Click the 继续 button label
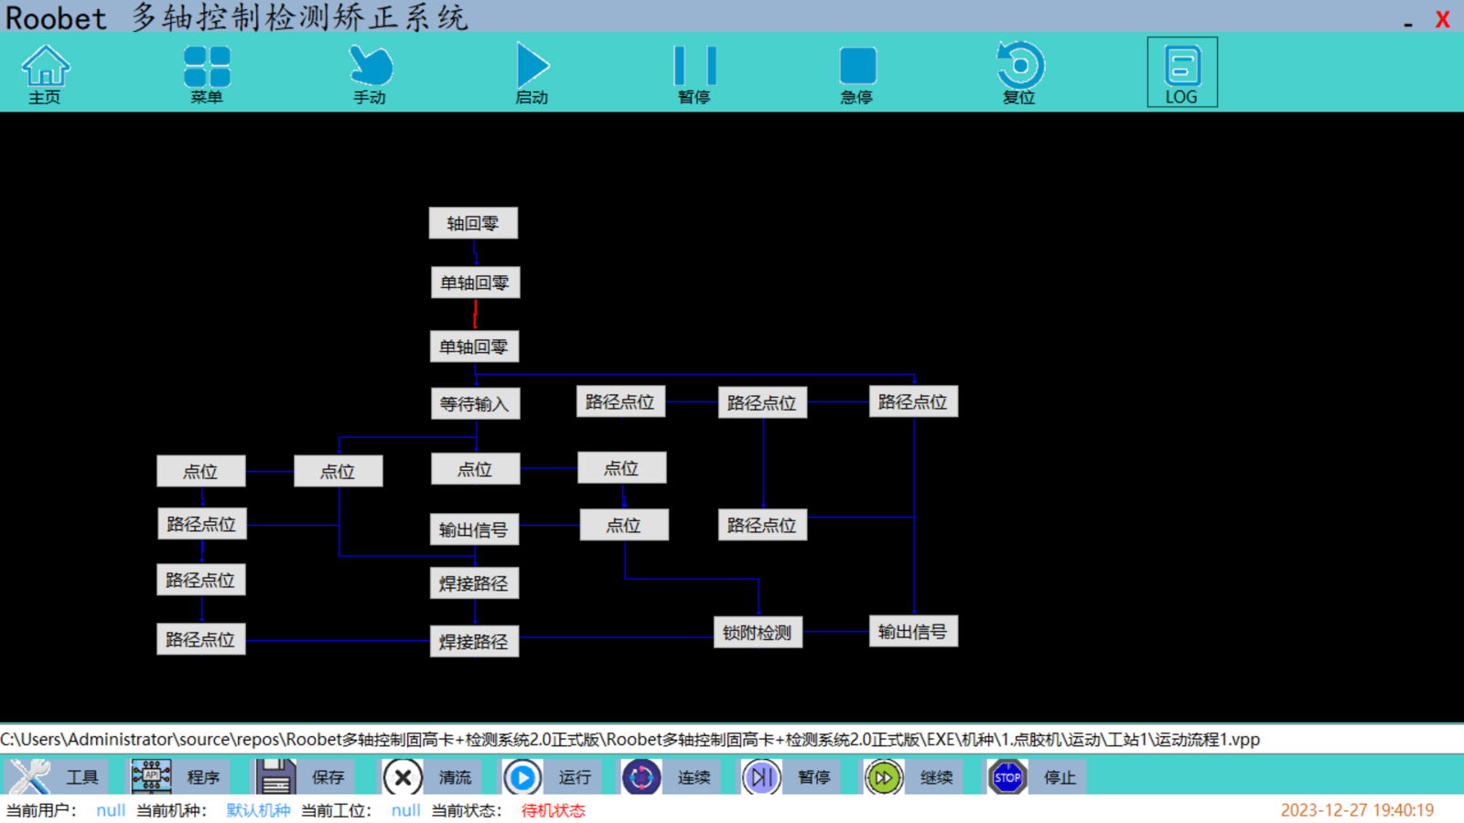Viewport: 1464px width, 823px height. click(937, 777)
